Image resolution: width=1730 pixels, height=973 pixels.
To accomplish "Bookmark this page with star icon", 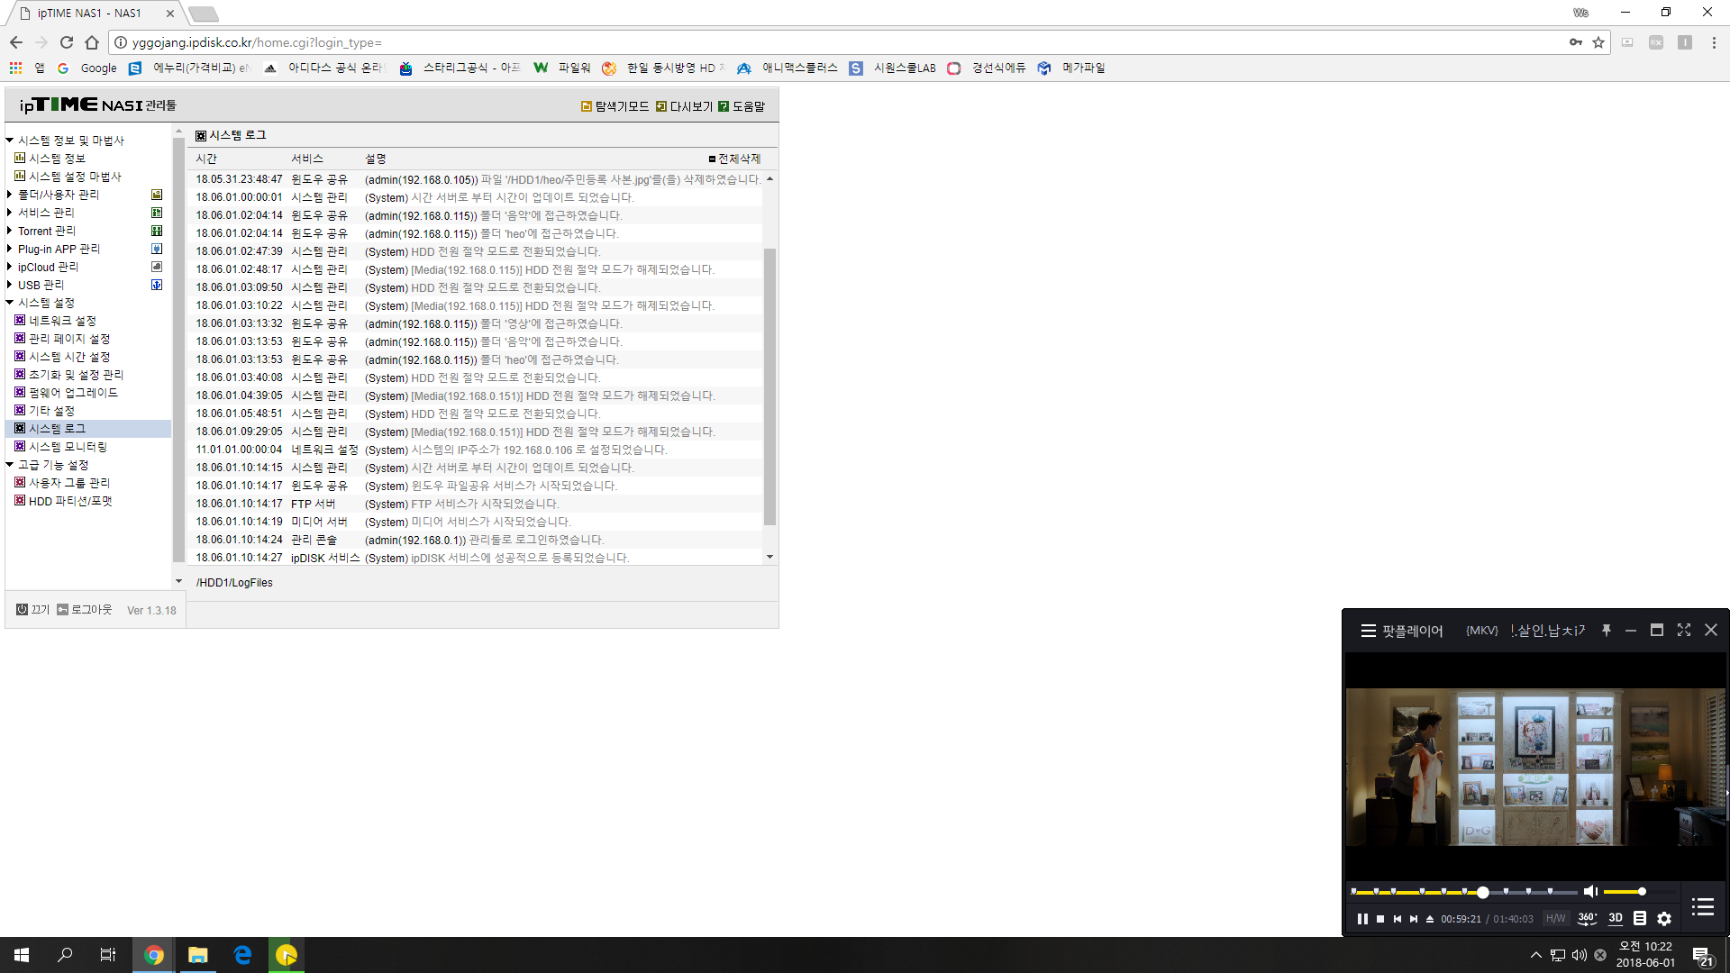I will pos(1598,42).
